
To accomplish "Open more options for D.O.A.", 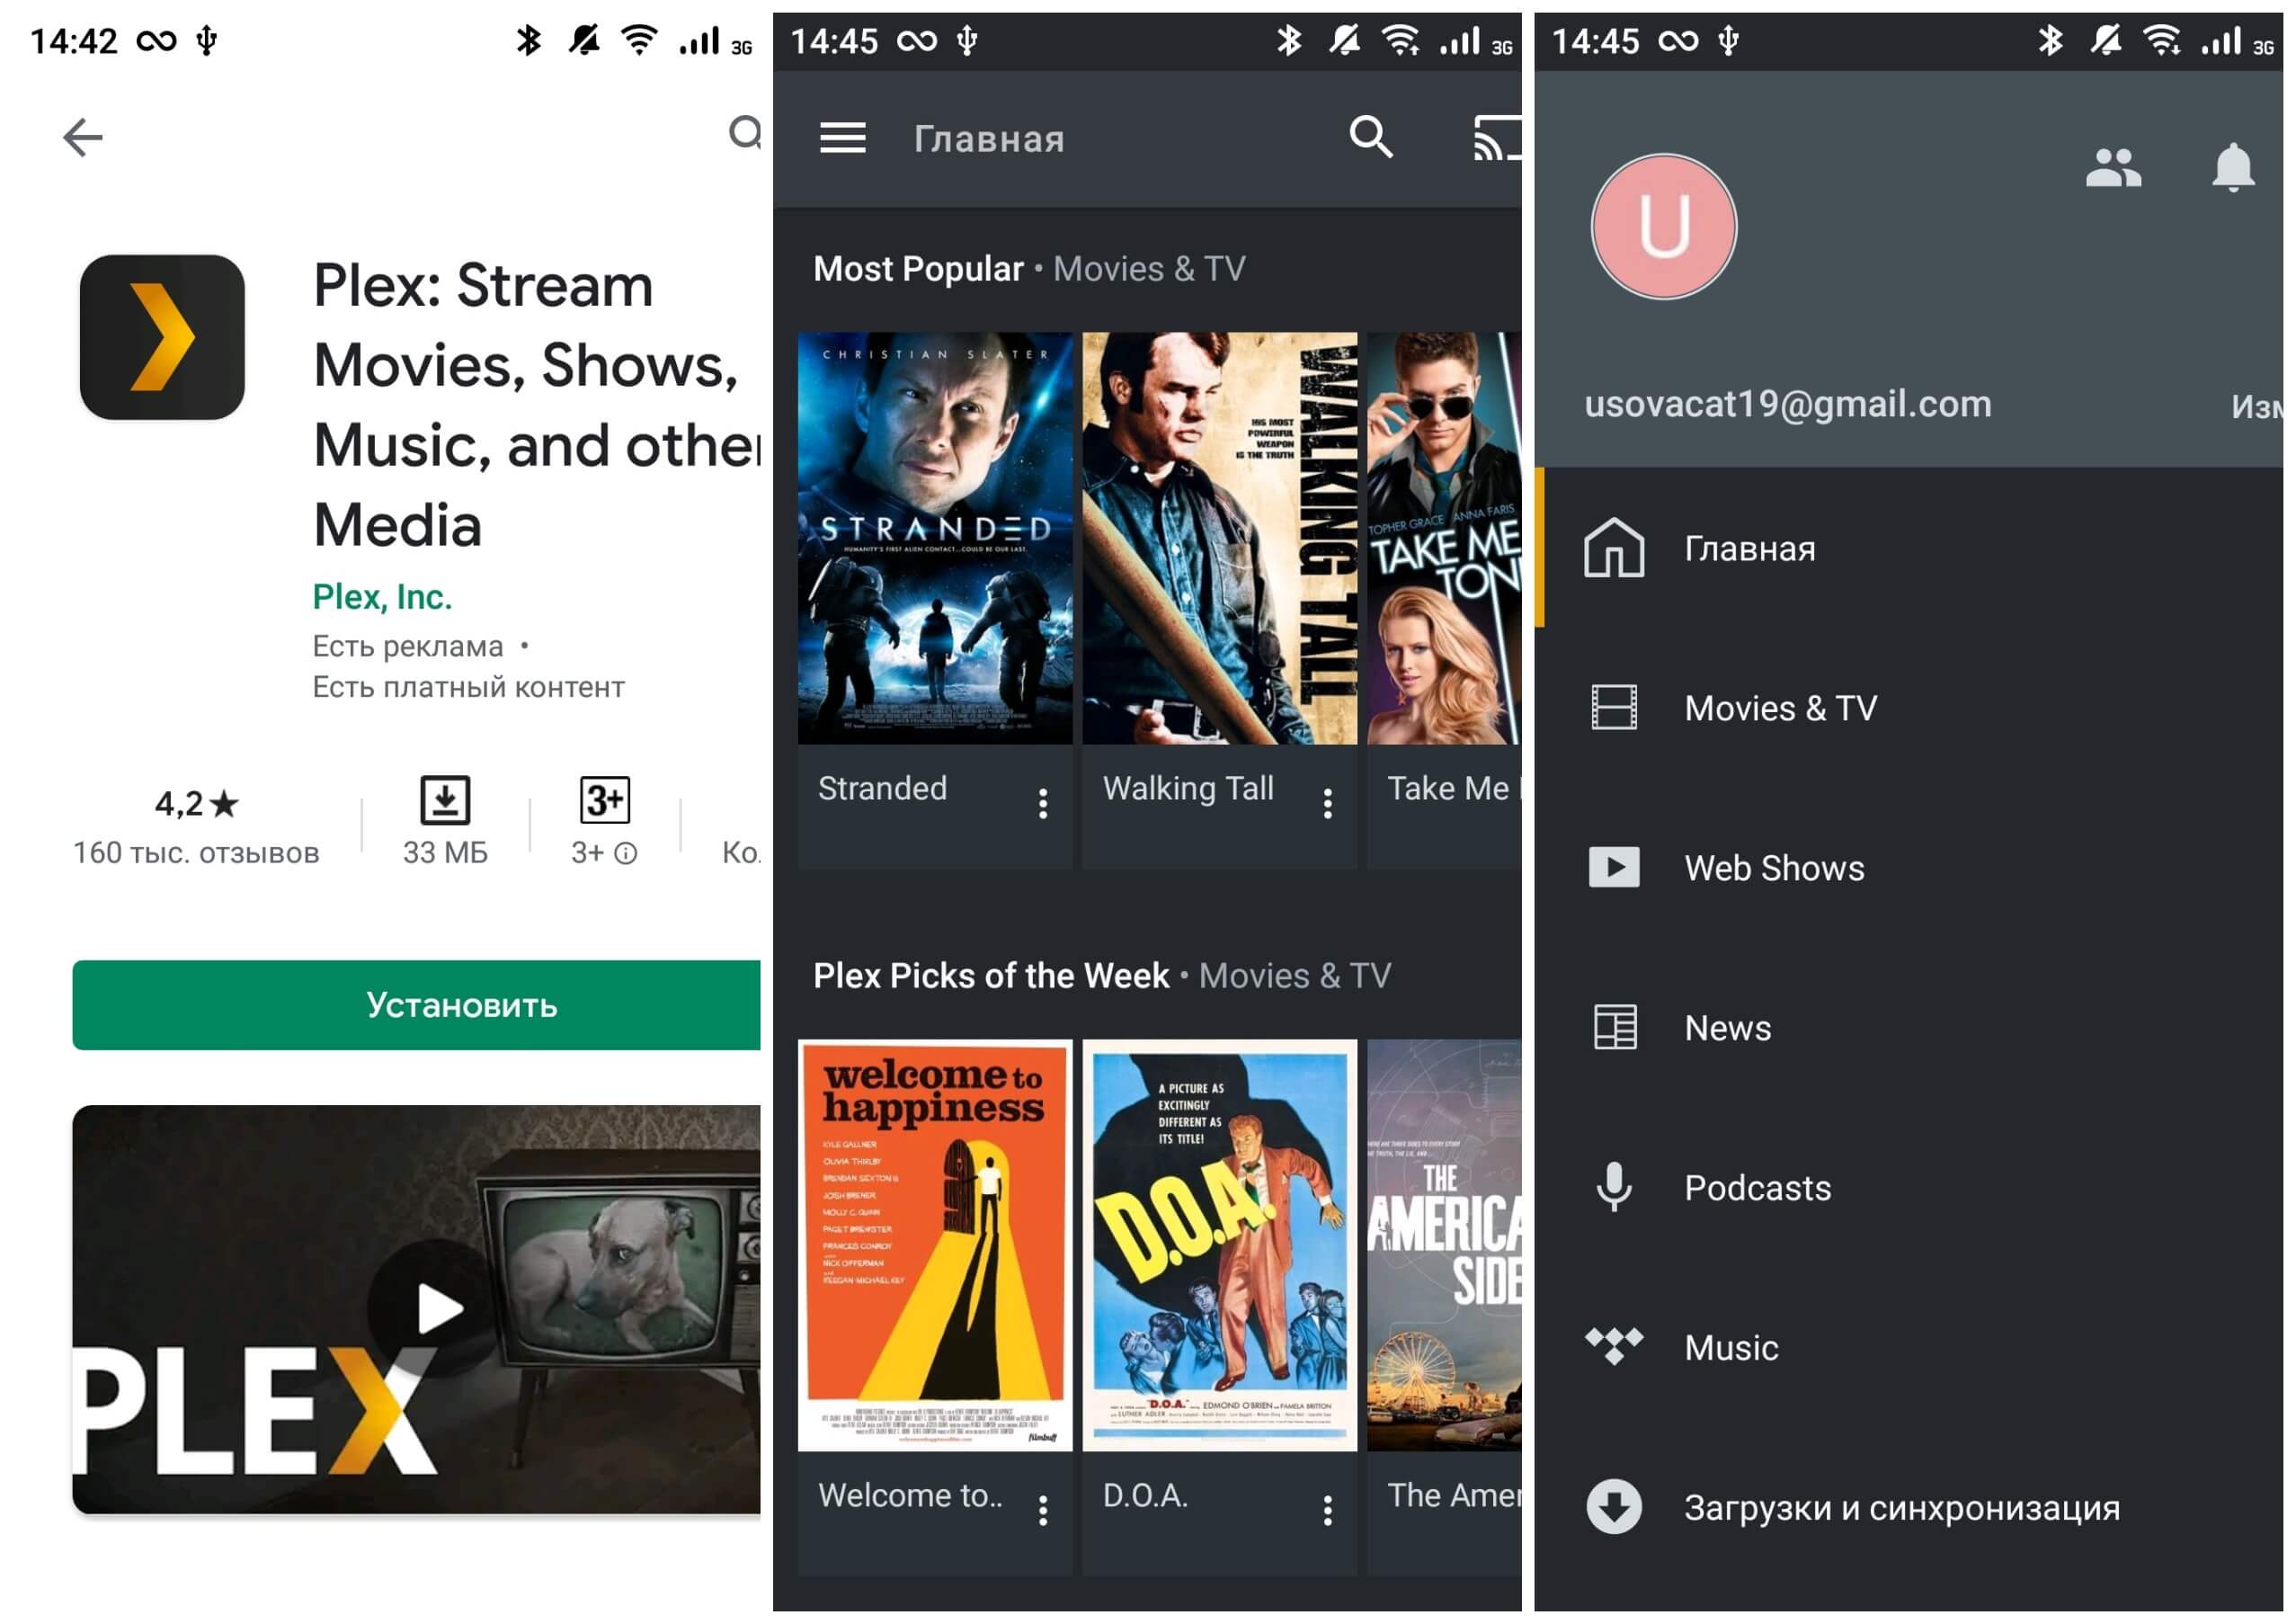I will point(1328,1510).
